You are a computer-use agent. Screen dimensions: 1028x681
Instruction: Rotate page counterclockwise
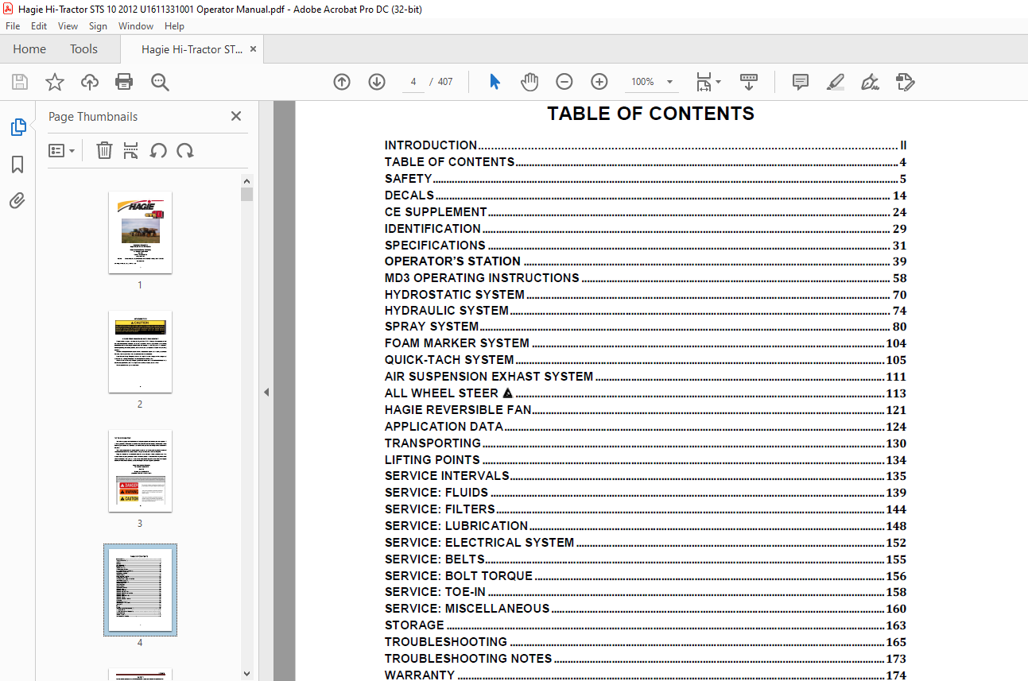[158, 150]
